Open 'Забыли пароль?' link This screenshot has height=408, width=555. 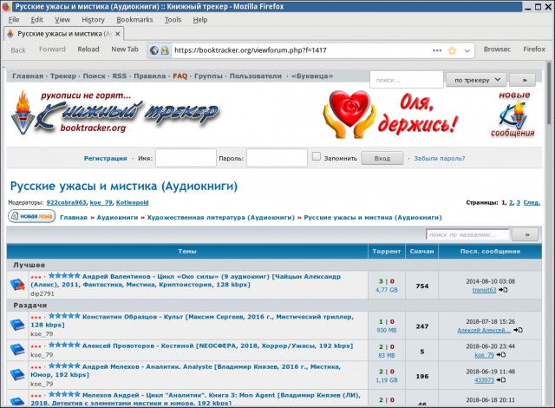[440, 158]
